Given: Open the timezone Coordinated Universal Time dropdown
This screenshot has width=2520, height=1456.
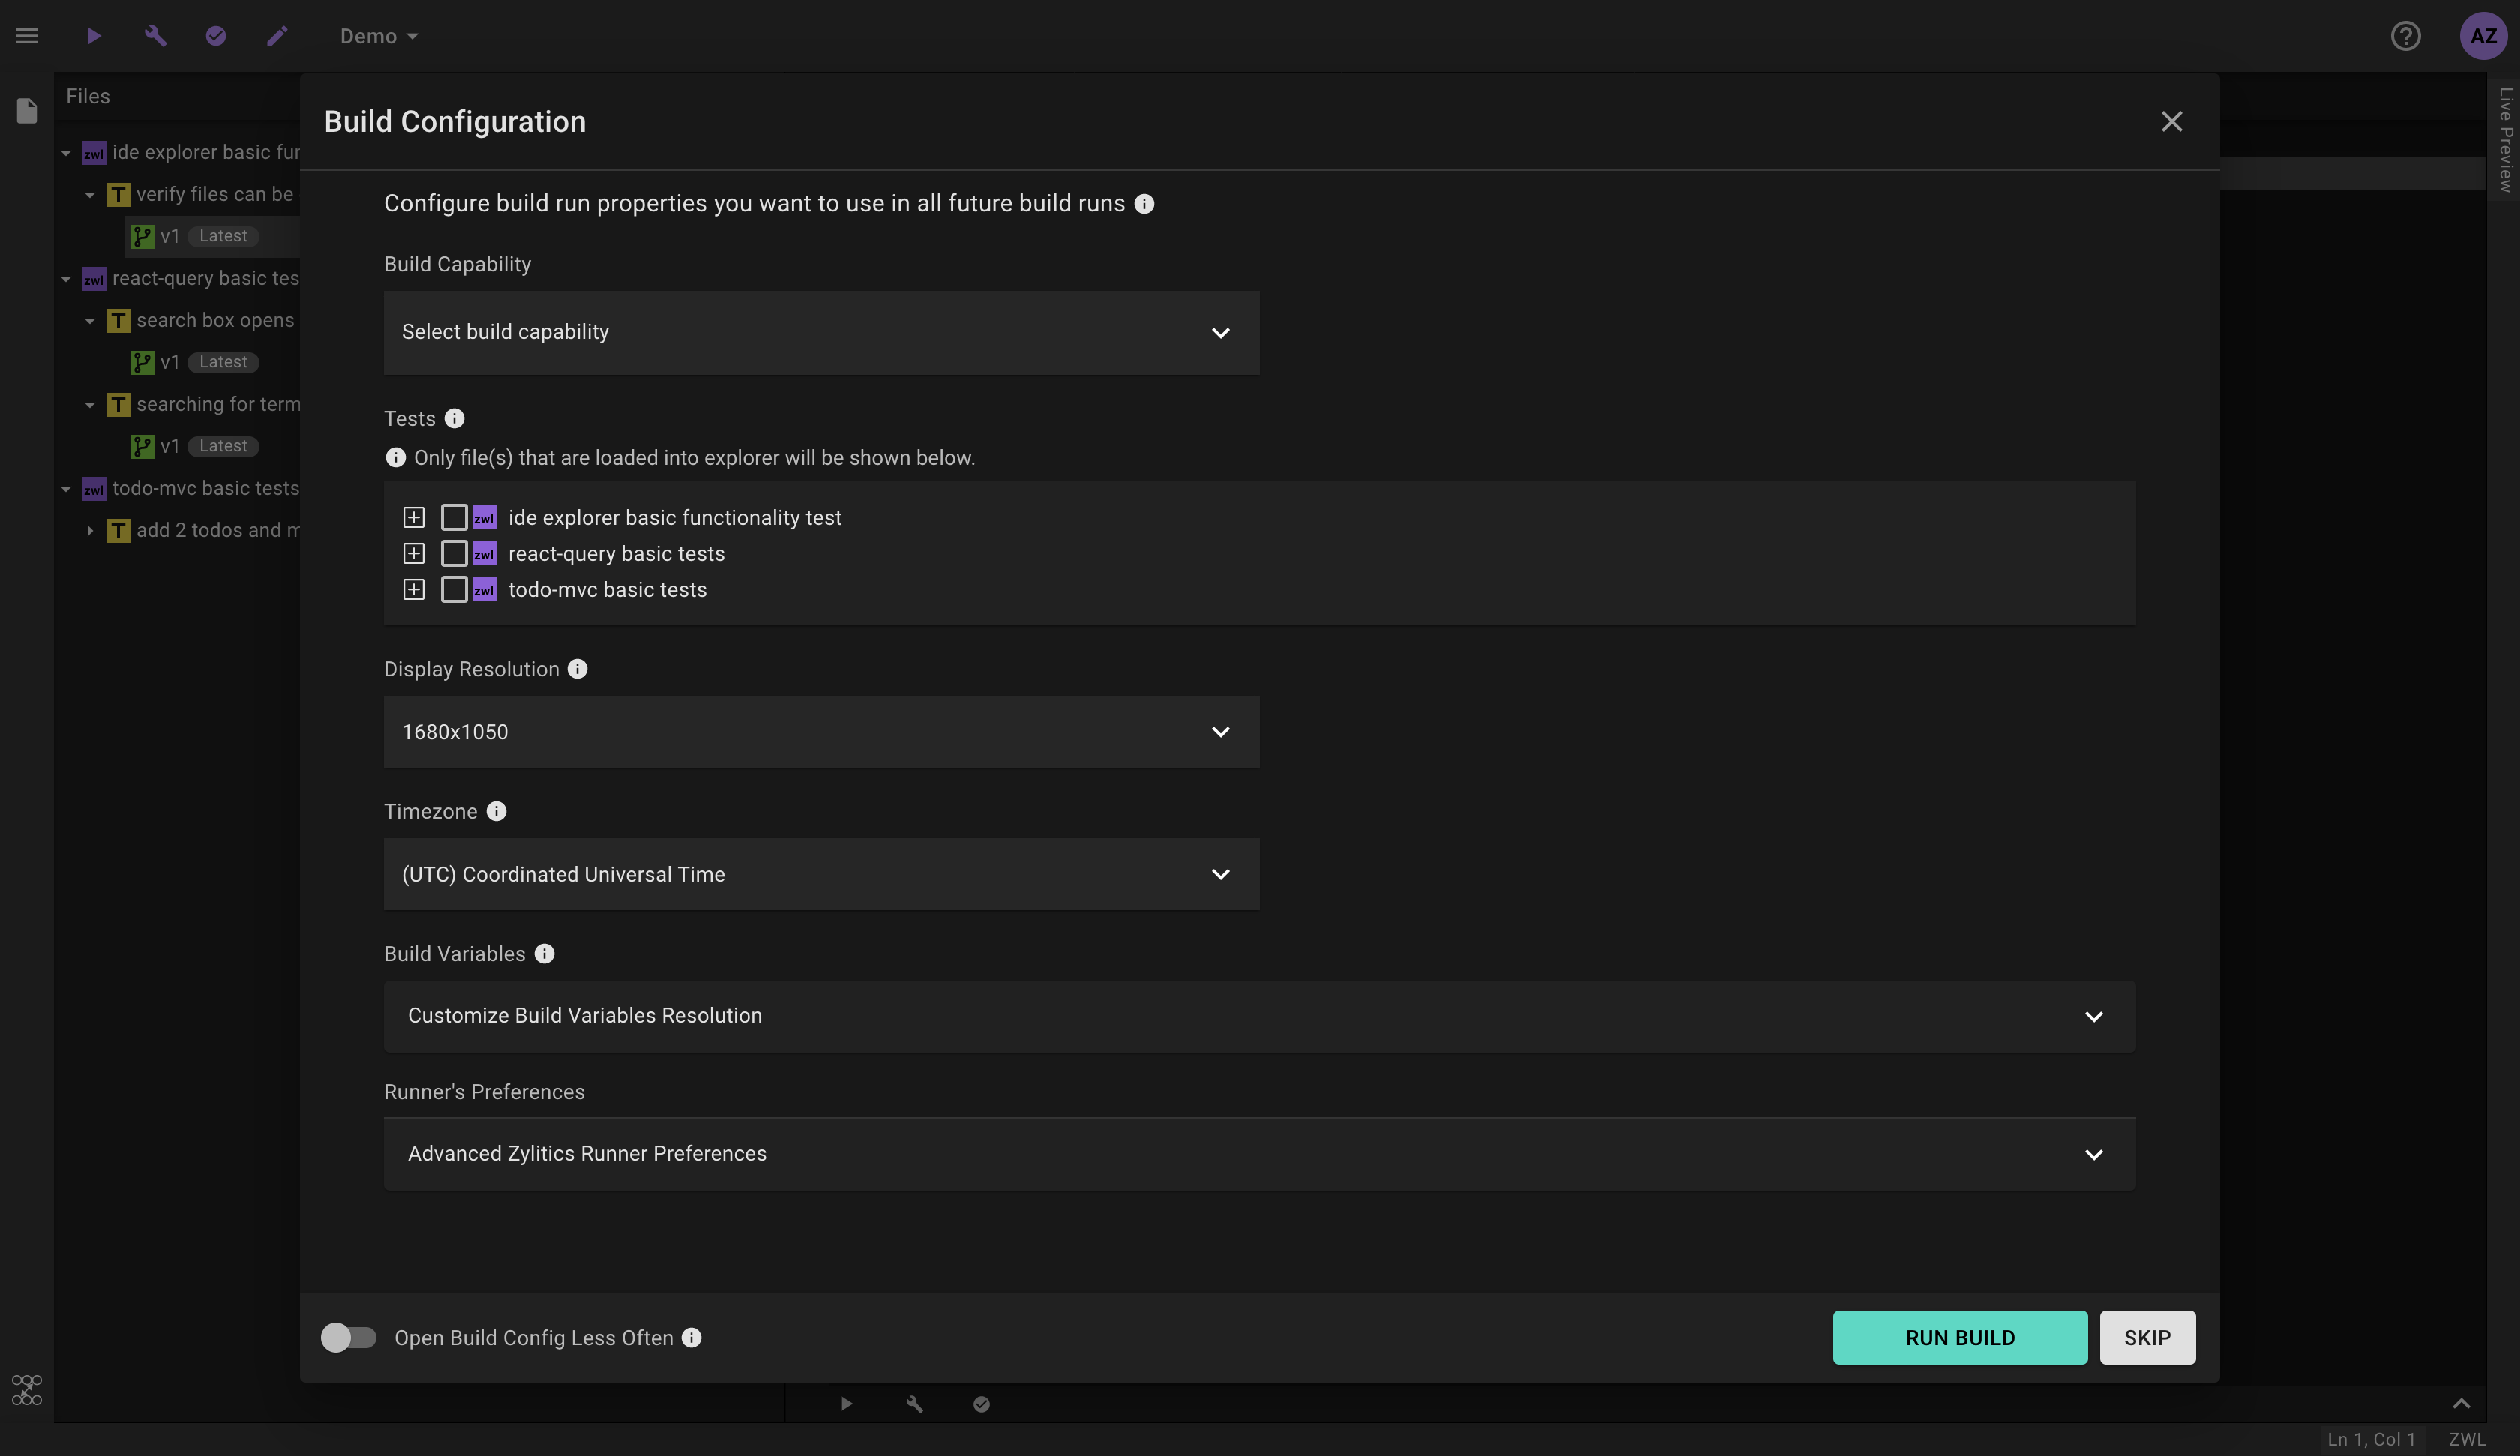Looking at the screenshot, I should pyautogui.click(x=820, y=874).
